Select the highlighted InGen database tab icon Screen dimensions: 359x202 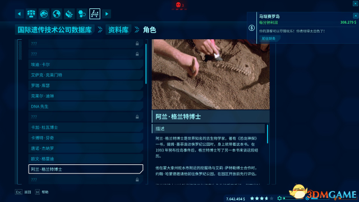coord(95,14)
